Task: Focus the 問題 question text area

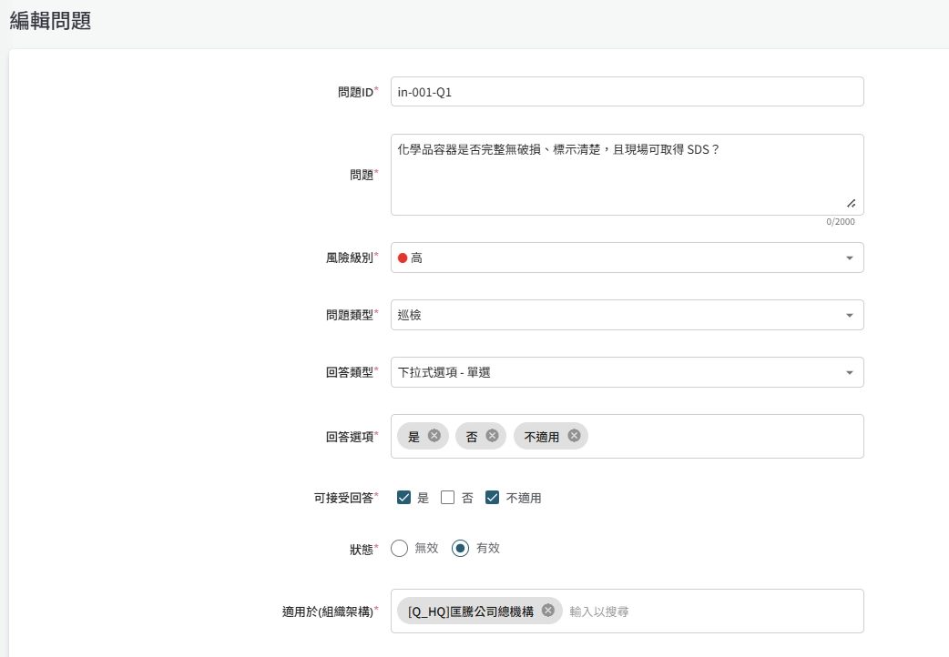Action: (x=627, y=175)
